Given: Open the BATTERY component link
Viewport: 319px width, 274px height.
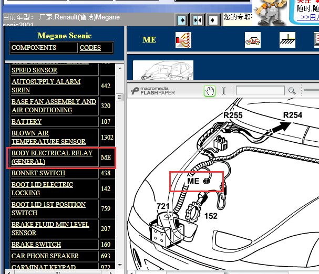Looking at the screenshot, I should point(26,122).
